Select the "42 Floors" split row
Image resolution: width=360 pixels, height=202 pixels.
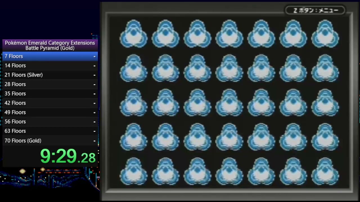pyautogui.click(x=50, y=103)
